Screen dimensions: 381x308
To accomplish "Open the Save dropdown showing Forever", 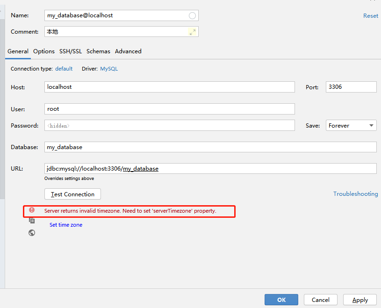I will coord(351,126).
